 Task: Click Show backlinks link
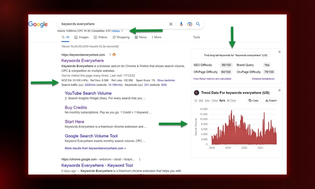tap(166, 80)
